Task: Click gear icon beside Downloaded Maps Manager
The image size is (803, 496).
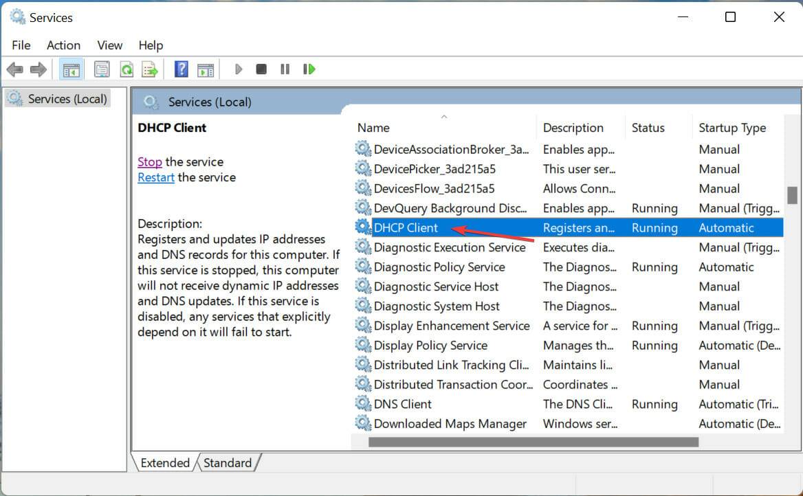Action: click(363, 422)
